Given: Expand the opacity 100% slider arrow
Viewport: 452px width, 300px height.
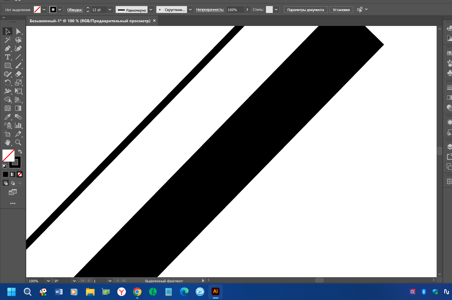Looking at the screenshot, I should coord(247,10).
